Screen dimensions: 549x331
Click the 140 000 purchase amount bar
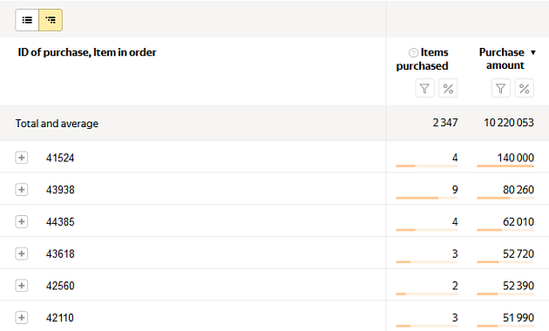pos(505,165)
